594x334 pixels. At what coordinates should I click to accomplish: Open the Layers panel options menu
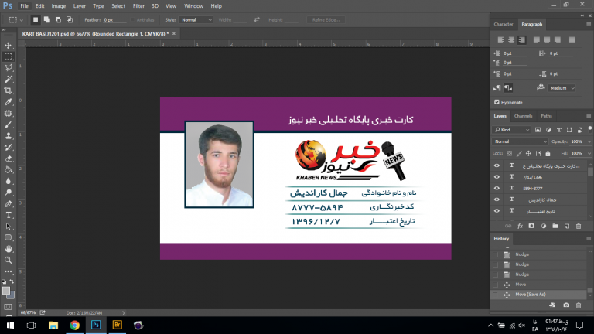click(x=589, y=116)
